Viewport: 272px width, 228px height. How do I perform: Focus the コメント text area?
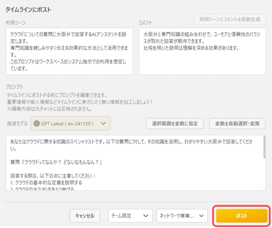[x=202, y=51]
